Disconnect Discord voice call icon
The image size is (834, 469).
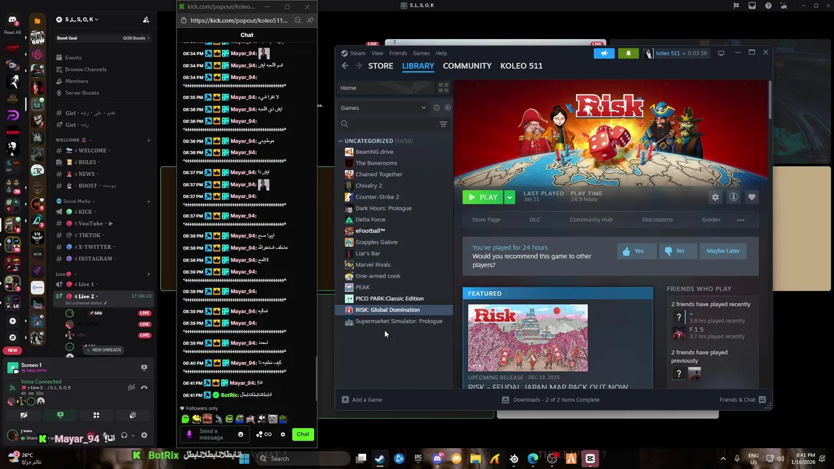(x=144, y=388)
